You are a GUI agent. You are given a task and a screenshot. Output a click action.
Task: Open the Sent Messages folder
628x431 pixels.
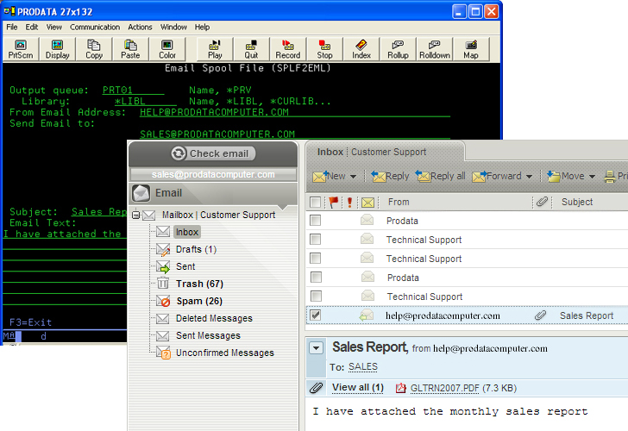[x=208, y=335]
